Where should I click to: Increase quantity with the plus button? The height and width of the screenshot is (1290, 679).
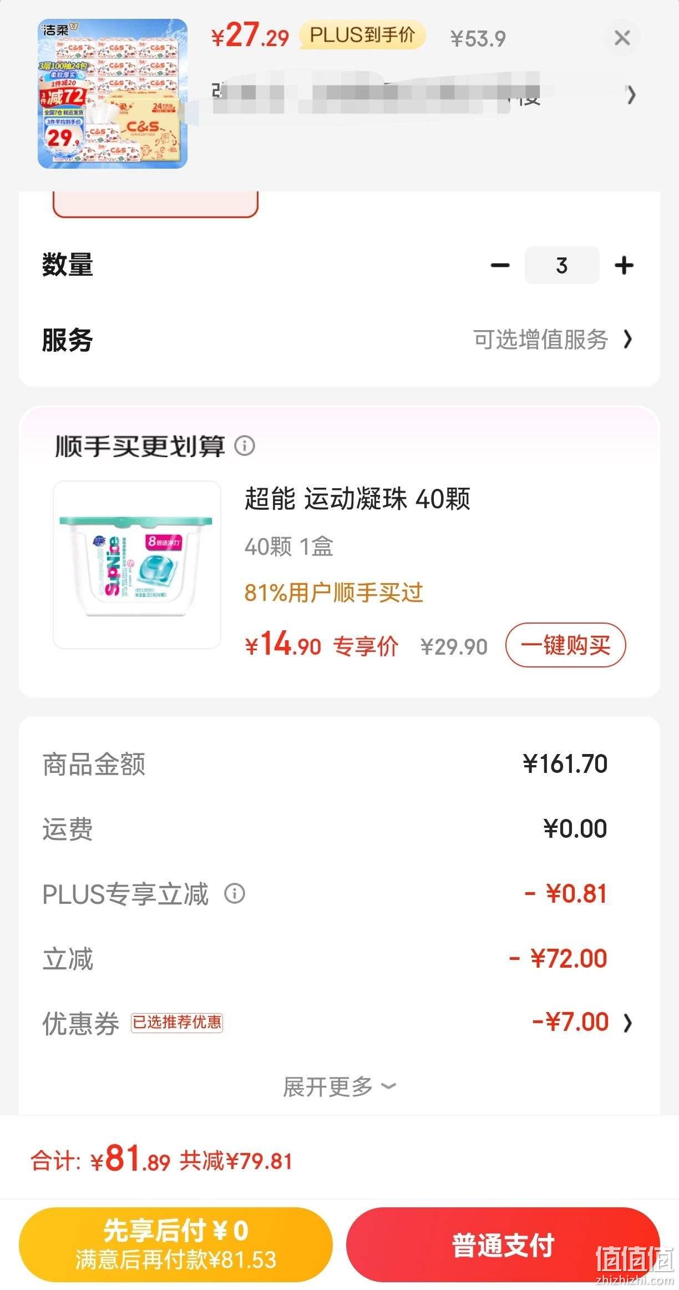click(624, 265)
